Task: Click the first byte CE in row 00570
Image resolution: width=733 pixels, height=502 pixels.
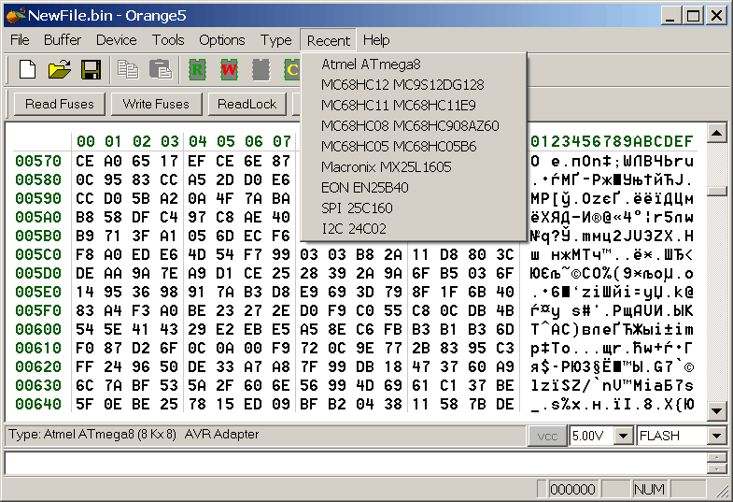Action: tap(85, 161)
